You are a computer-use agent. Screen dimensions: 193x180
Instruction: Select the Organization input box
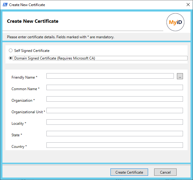point(114,99)
